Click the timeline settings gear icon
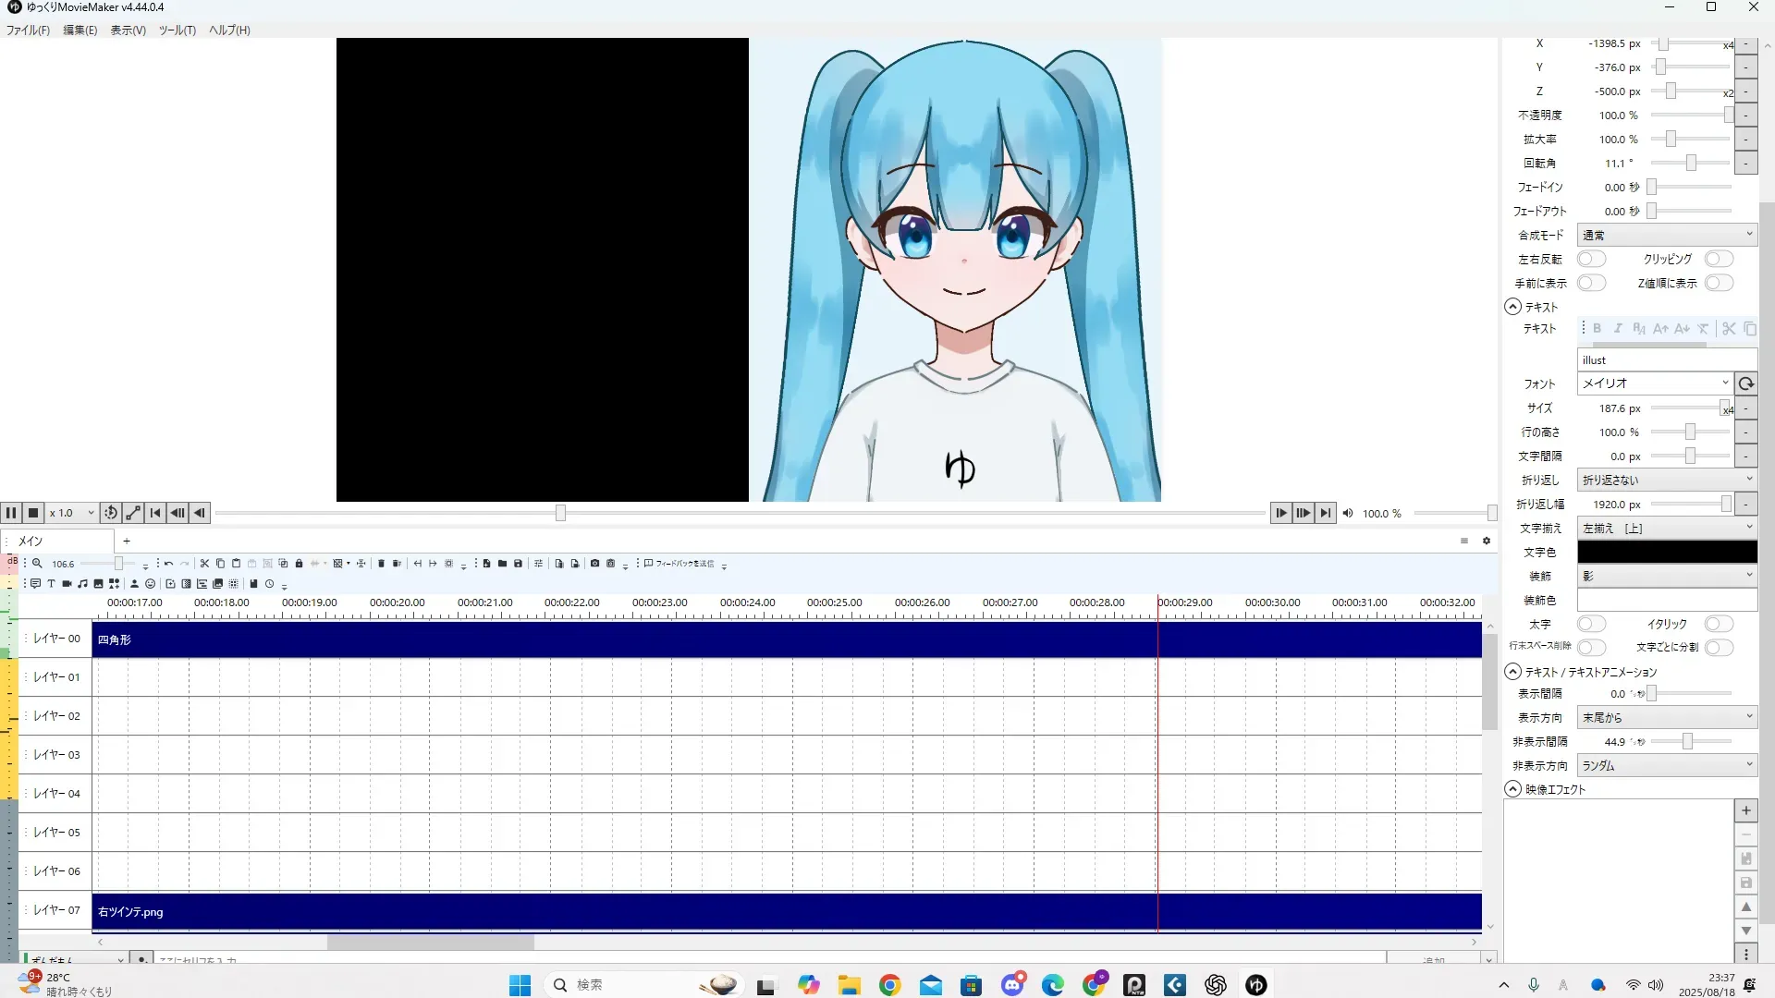The image size is (1775, 998). point(1487,542)
